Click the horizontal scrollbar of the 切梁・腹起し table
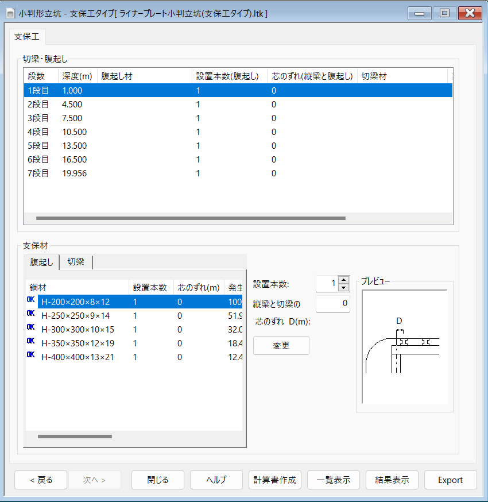Image resolution: width=488 pixels, height=502 pixels. [191, 218]
